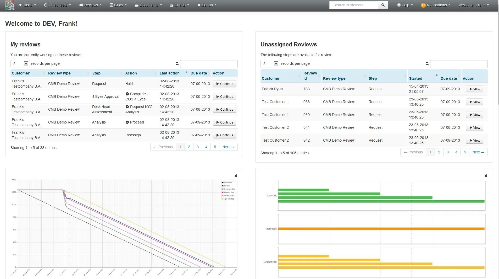Open the Charts menu

tap(180, 5)
